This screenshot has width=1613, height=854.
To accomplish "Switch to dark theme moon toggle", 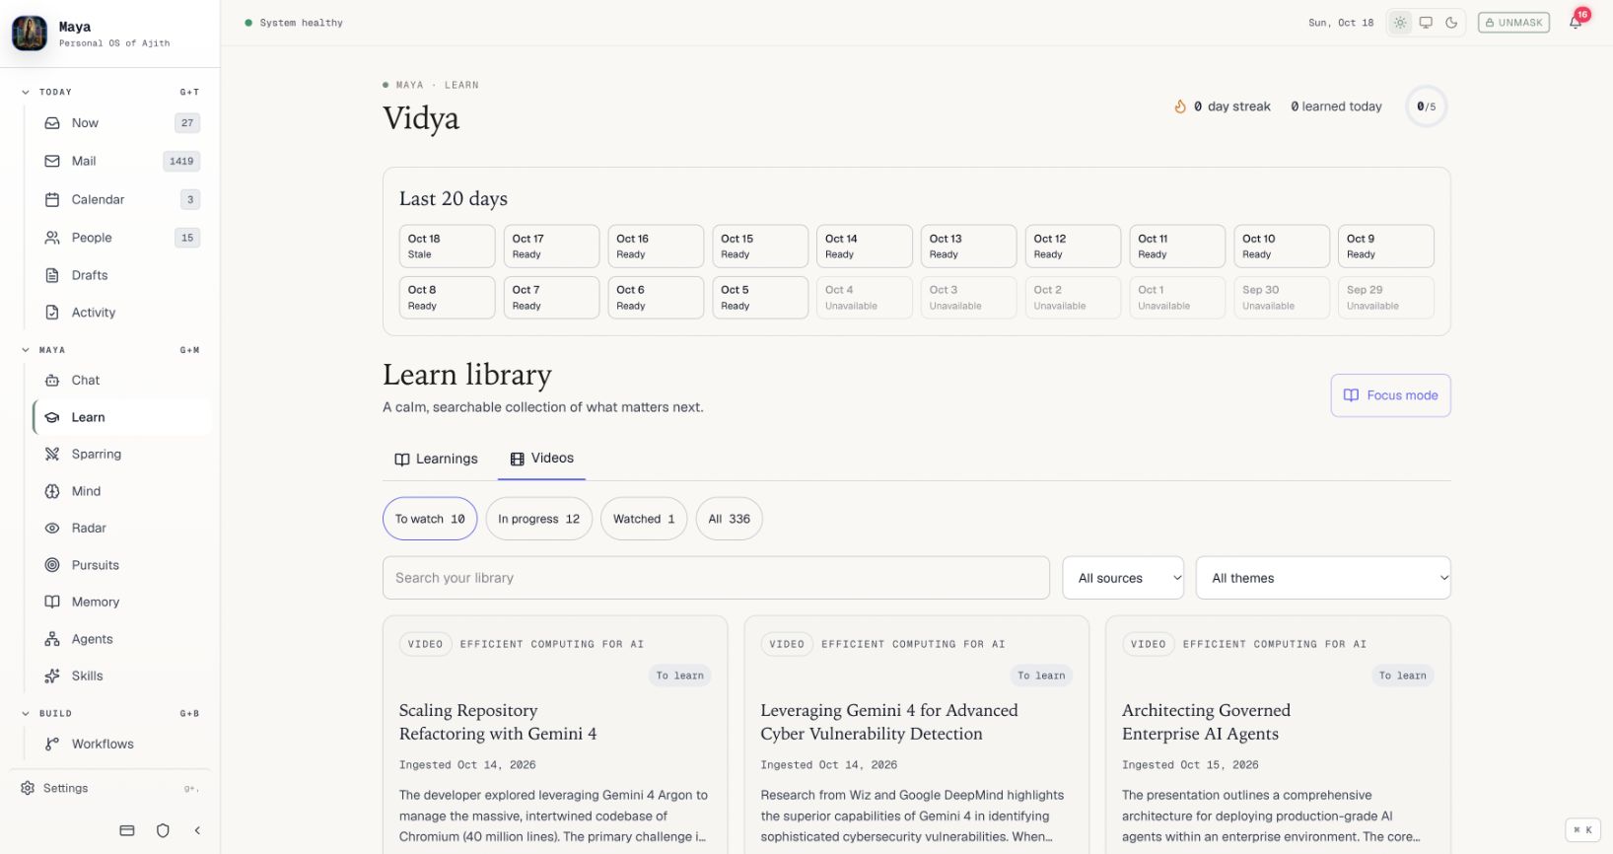I will (1451, 23).
